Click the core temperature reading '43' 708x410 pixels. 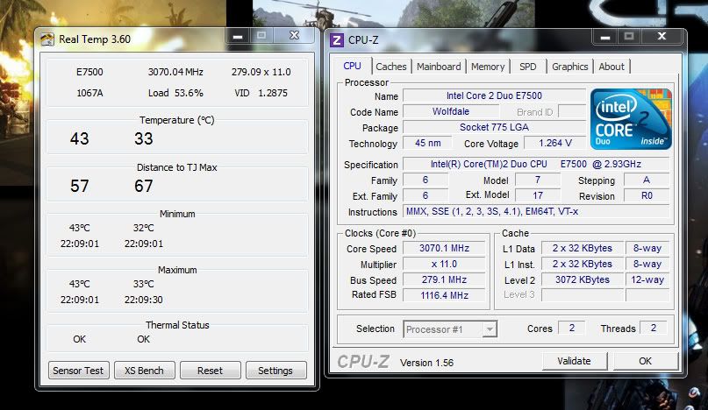pyautogui.click(x=80, y=138)
